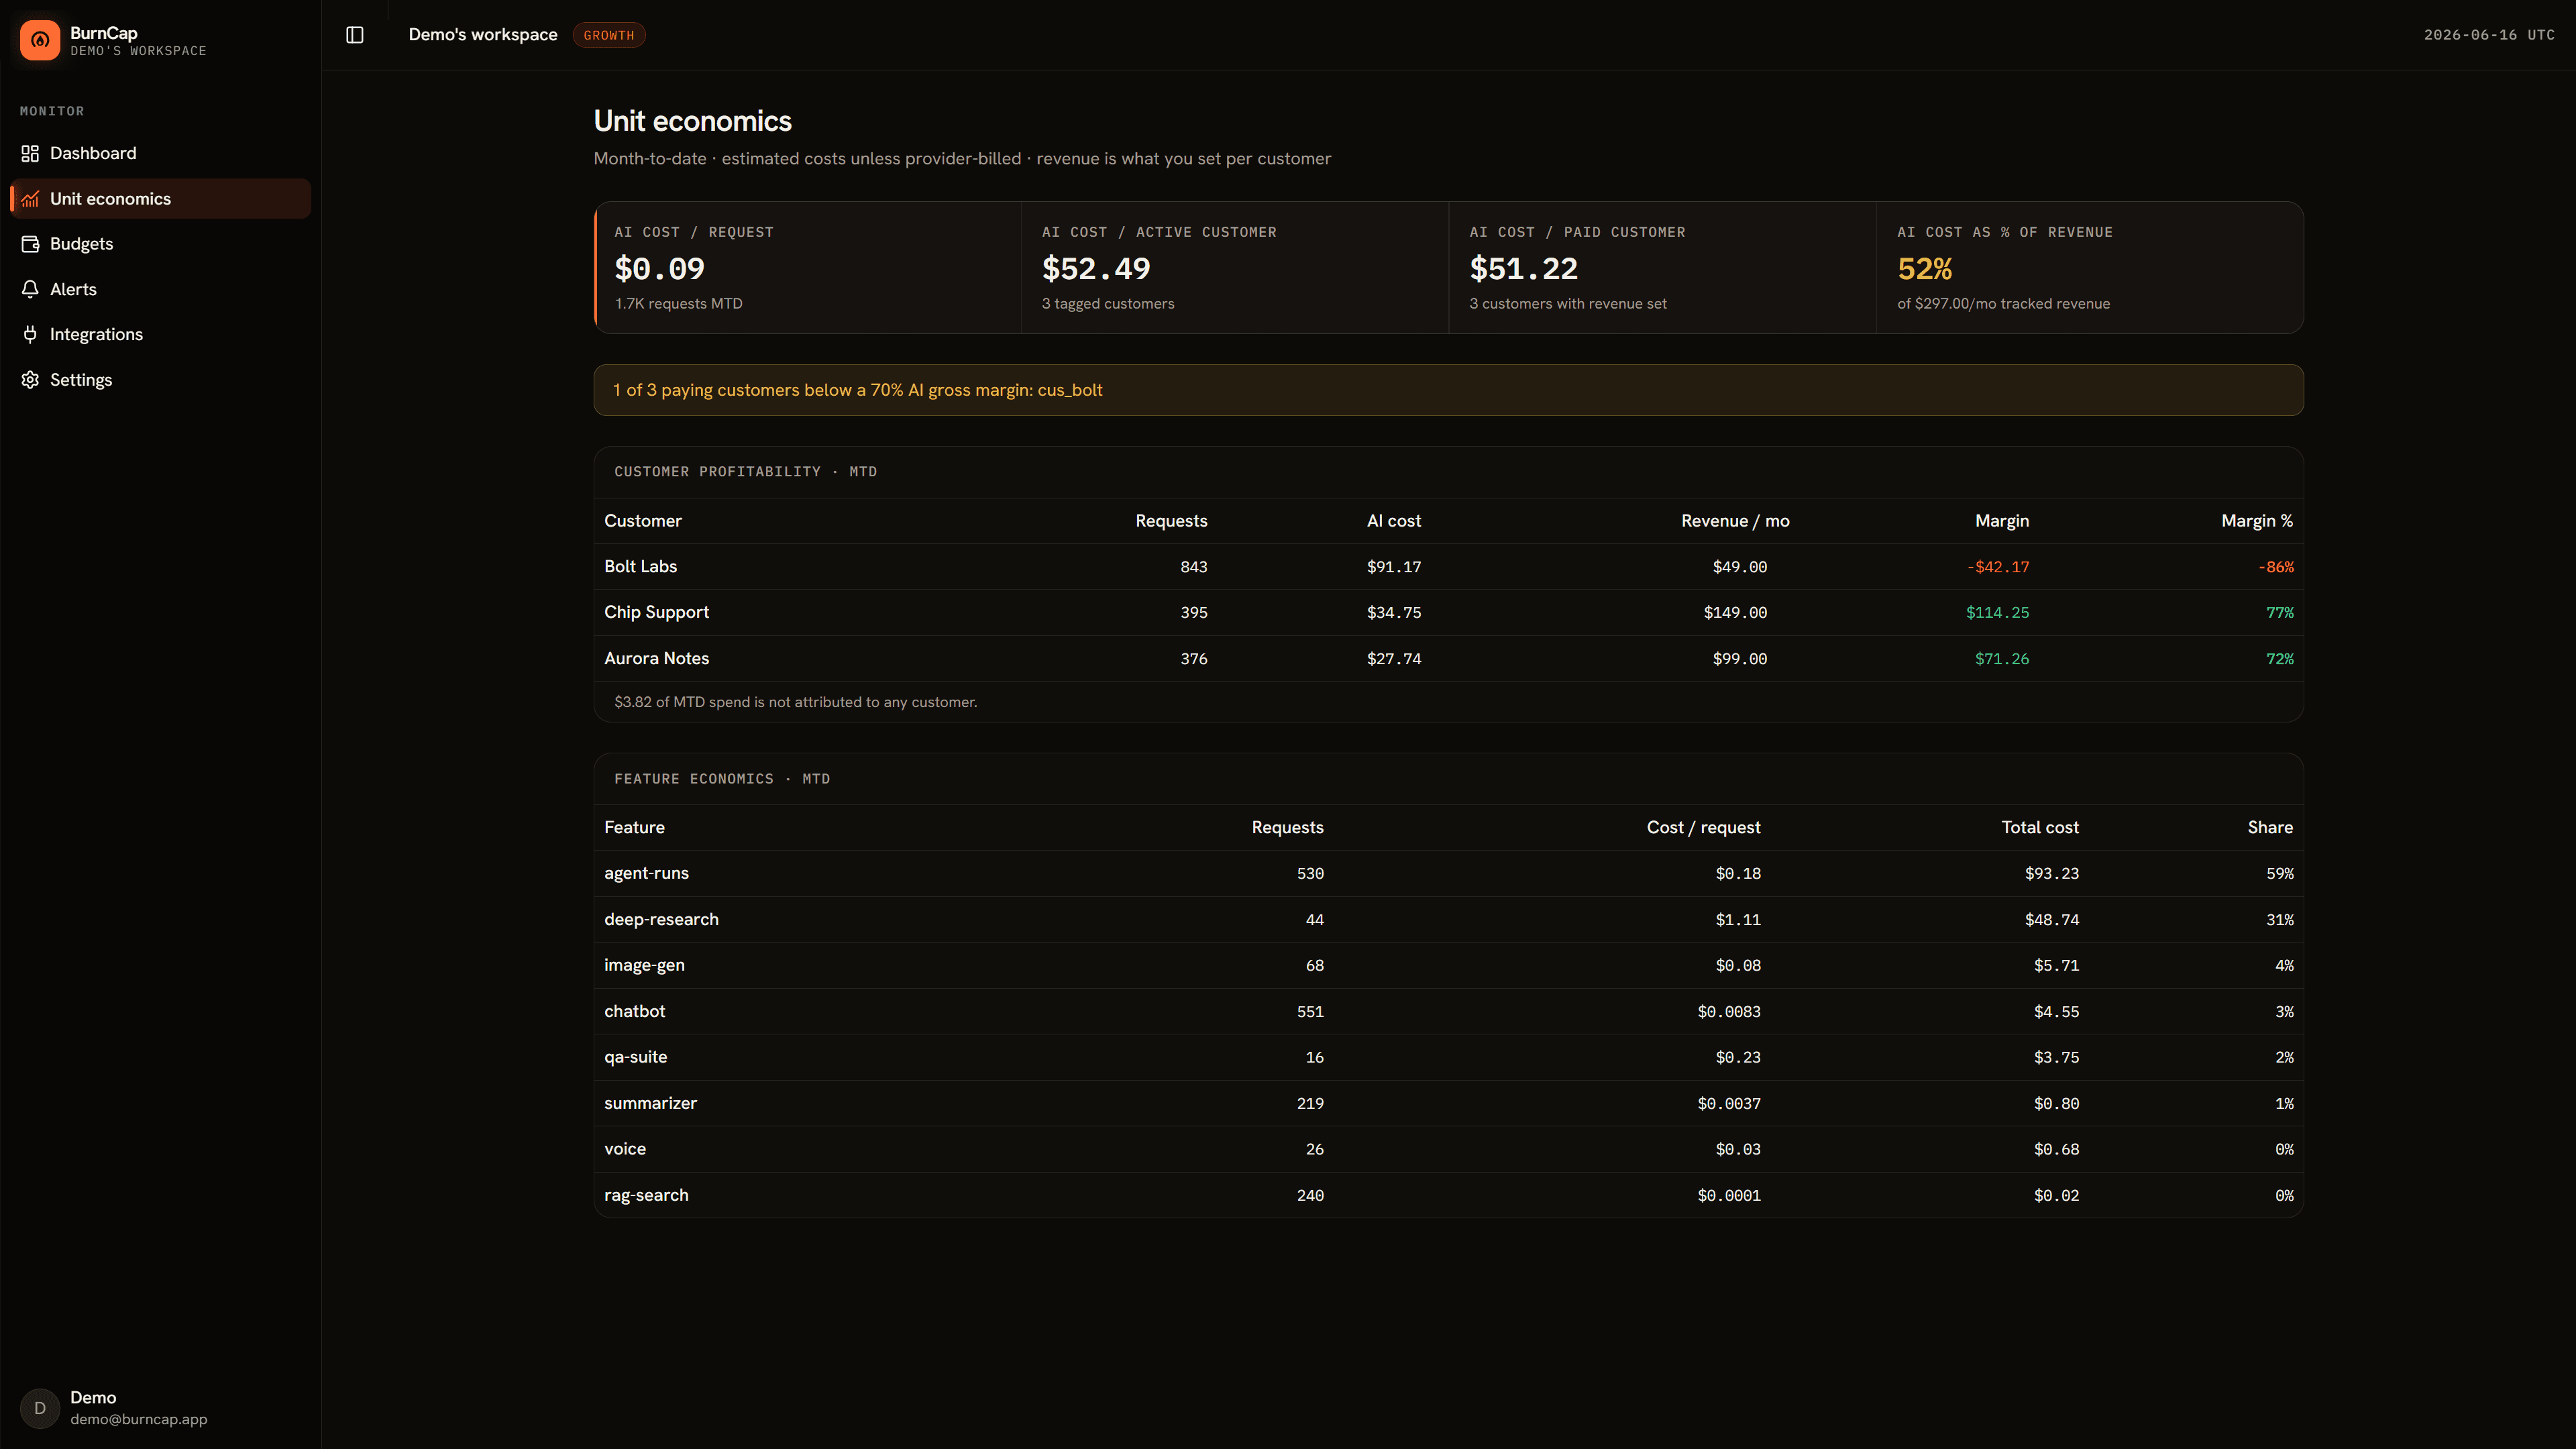The image size is (2576, 1449).
Task: Click the Revenue / mo column header
Action: [x=1735, y=521]
